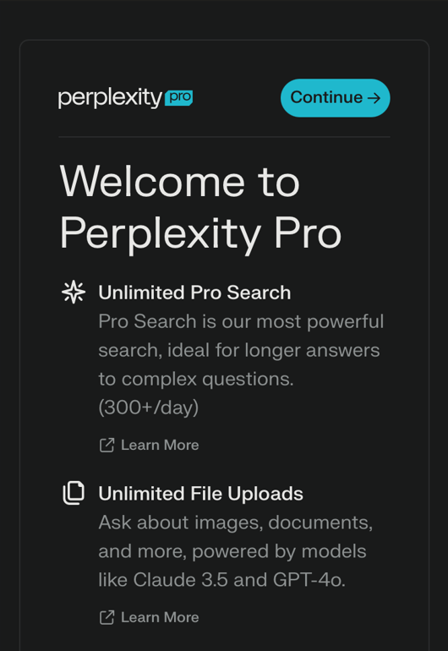Image resolution: width=448 pixels, height=651 pixels.
Task: Click the external-link icon under Pro Search
Action: pyautogui.click(x=107, y=445)
